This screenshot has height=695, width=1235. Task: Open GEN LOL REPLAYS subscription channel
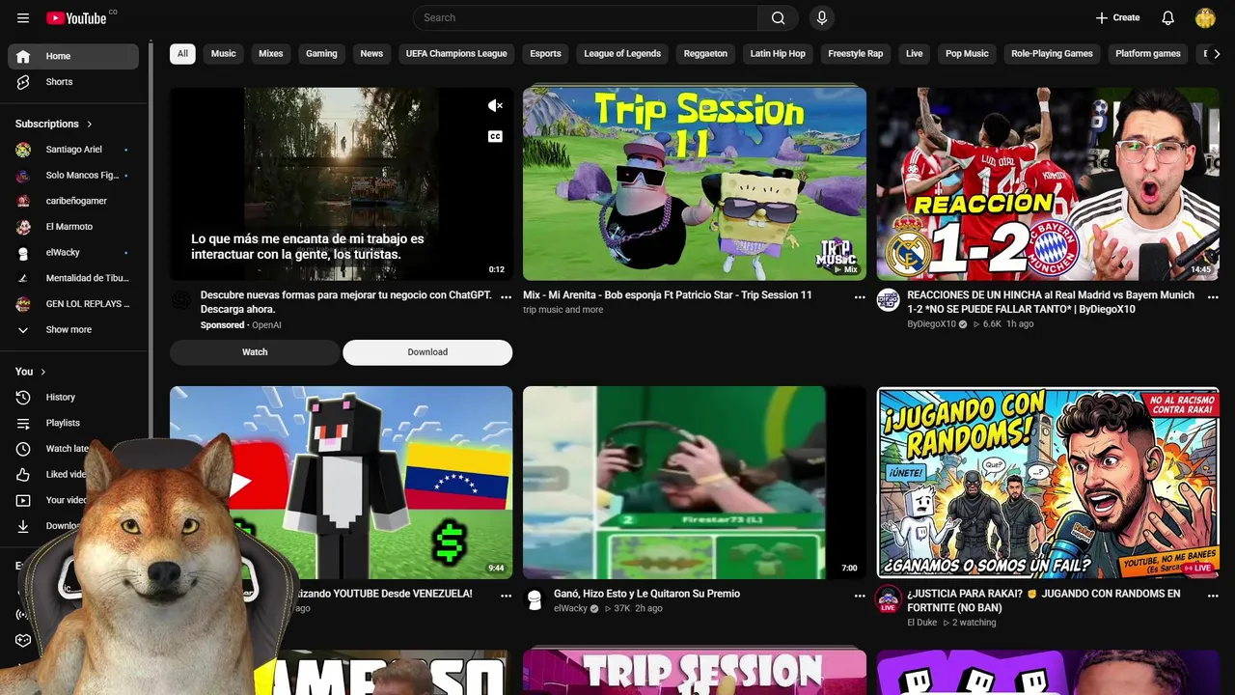point(73,304)
